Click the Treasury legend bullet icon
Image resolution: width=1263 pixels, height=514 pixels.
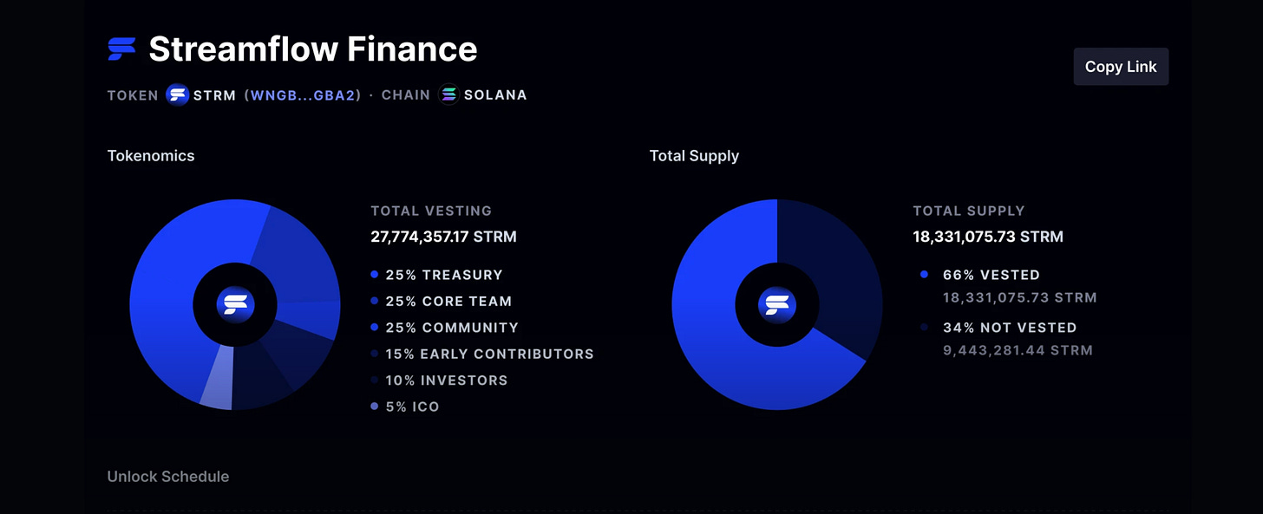point(375,274)
